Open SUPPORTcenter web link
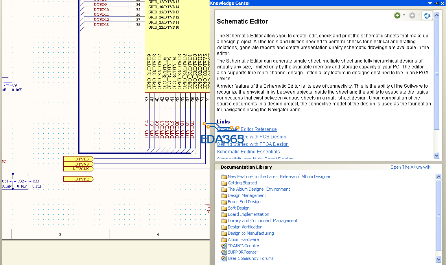The height and width of the screenshot is (265, 446). point(243,252)
